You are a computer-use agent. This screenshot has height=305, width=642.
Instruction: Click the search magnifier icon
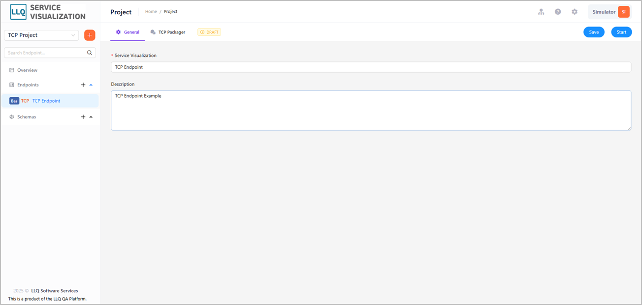point(90,53)
